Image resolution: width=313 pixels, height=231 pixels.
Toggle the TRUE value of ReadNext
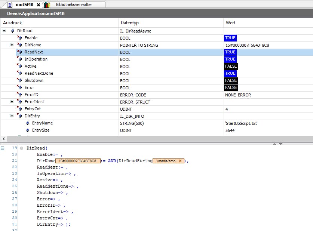[x=230, y=52]
